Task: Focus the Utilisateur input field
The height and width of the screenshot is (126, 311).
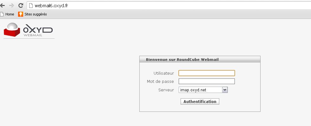Action: click(207, 73)
